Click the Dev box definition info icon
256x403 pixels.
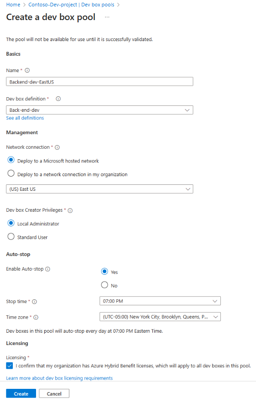click(58, 99)
